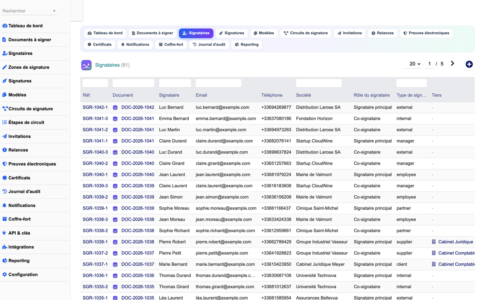Viewport: 485px width, 300px height.
Task: Open Certificats from the sidebar
Action: (16, 178)
